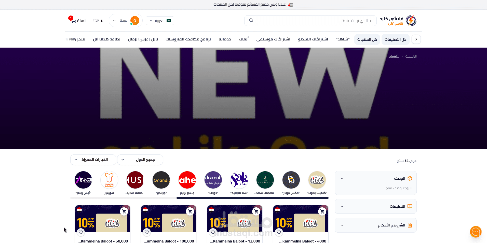Open the اشتراكات موسيقي menu item

(273, 39)
